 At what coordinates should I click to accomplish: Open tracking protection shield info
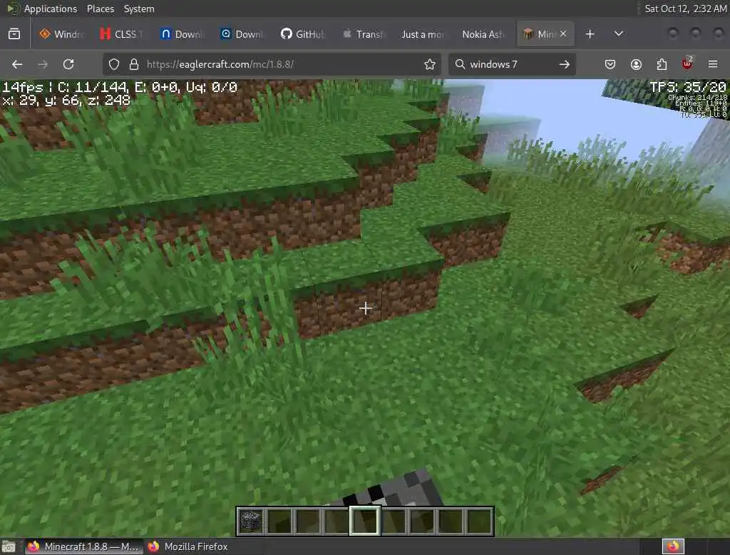(x=114, y=64)
